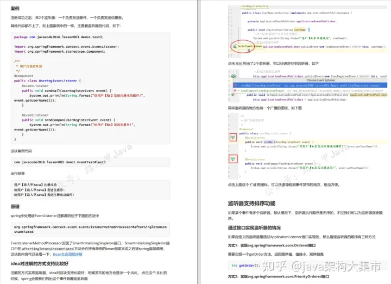This screenshot has height=284, width=391.
Task: Click 'import org.springframework.stereotype.Component;' code line
Action: (60, 52)
